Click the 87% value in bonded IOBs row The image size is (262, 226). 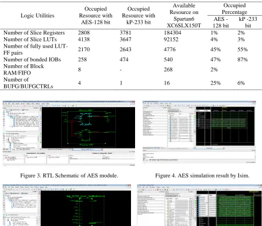pos(242,59)
